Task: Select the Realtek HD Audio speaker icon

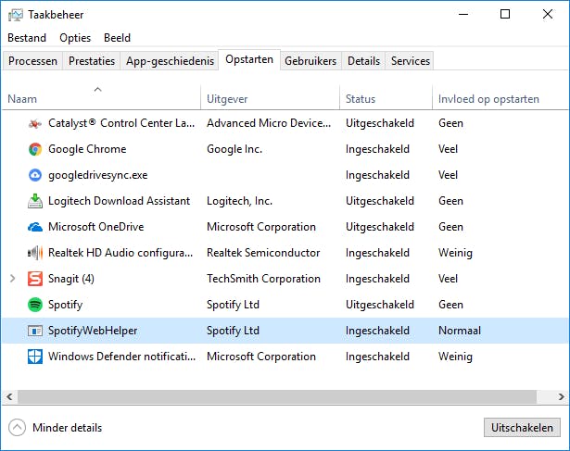Action: tap(34, 253)
